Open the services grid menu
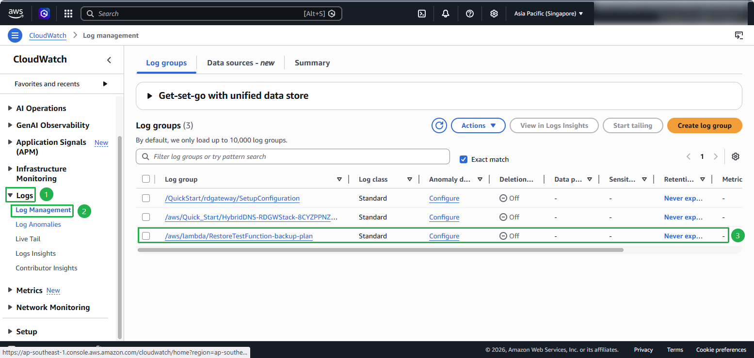The image size is (754, 358). pyautogui.click(x=68, y=14)
